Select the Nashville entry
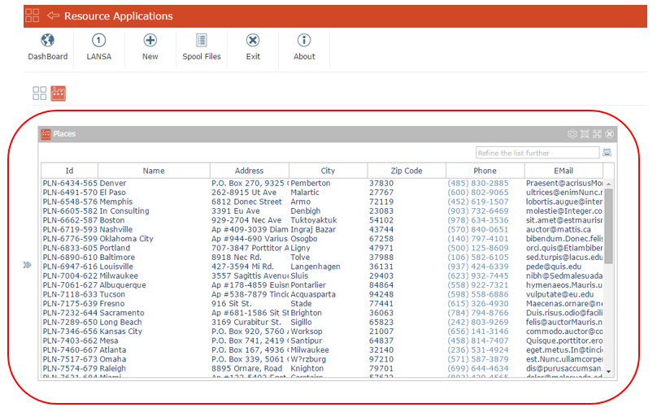 (323, 229)
